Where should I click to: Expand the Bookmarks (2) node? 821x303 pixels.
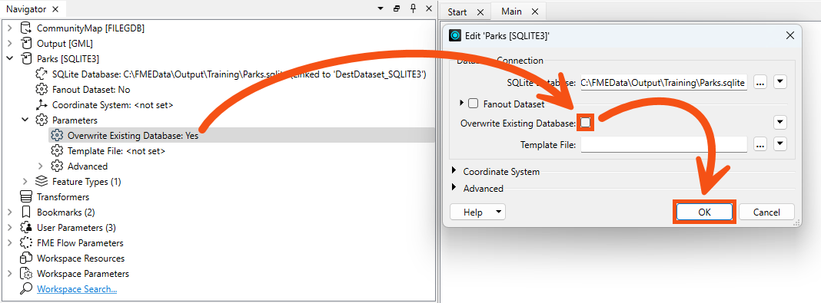[10, 212]
